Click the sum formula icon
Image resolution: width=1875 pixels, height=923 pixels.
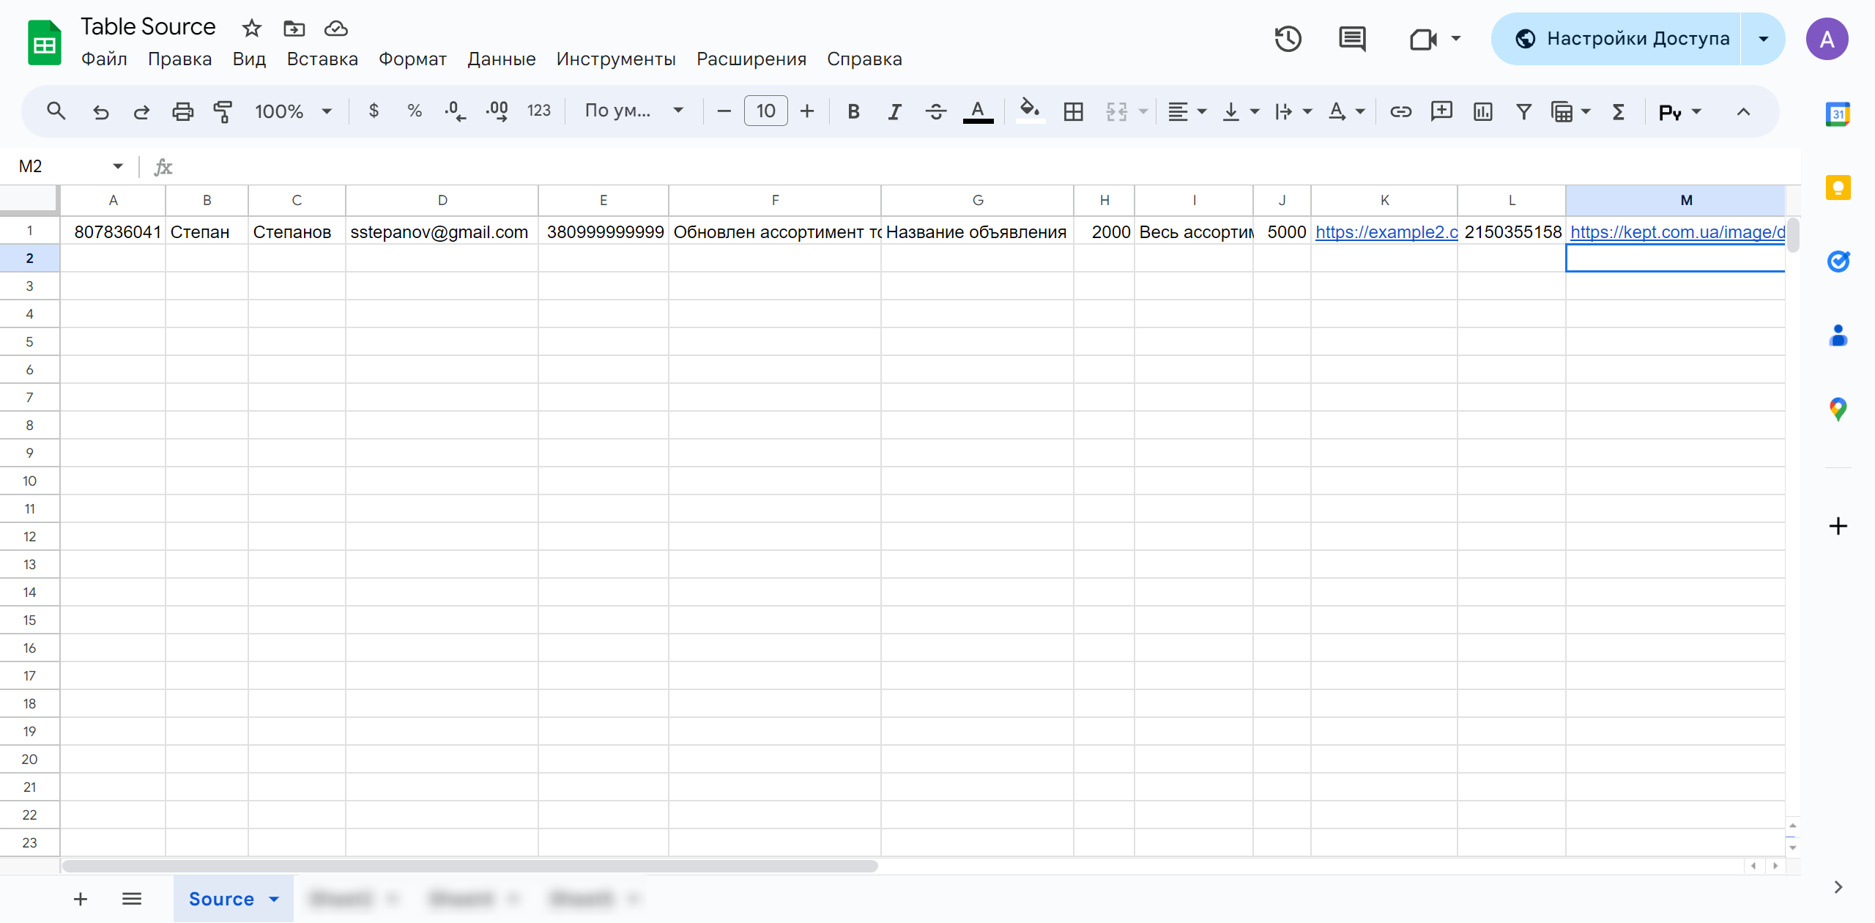(1622, 110)
